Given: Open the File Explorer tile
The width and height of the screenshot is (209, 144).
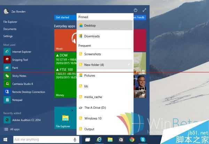Looking at the screenshot, I should point(65,118).
